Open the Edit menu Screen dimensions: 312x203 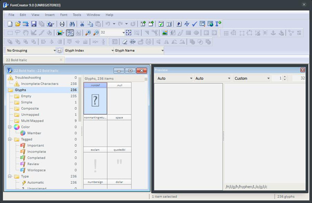[x=23, y=15]
